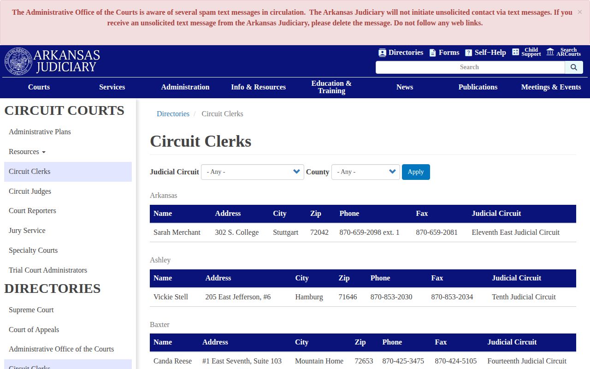The height and width of the screenshot is (369, 590).
Task: Open Supreme Court directory link
Action: pyautogui.click(x=68, y=310)
